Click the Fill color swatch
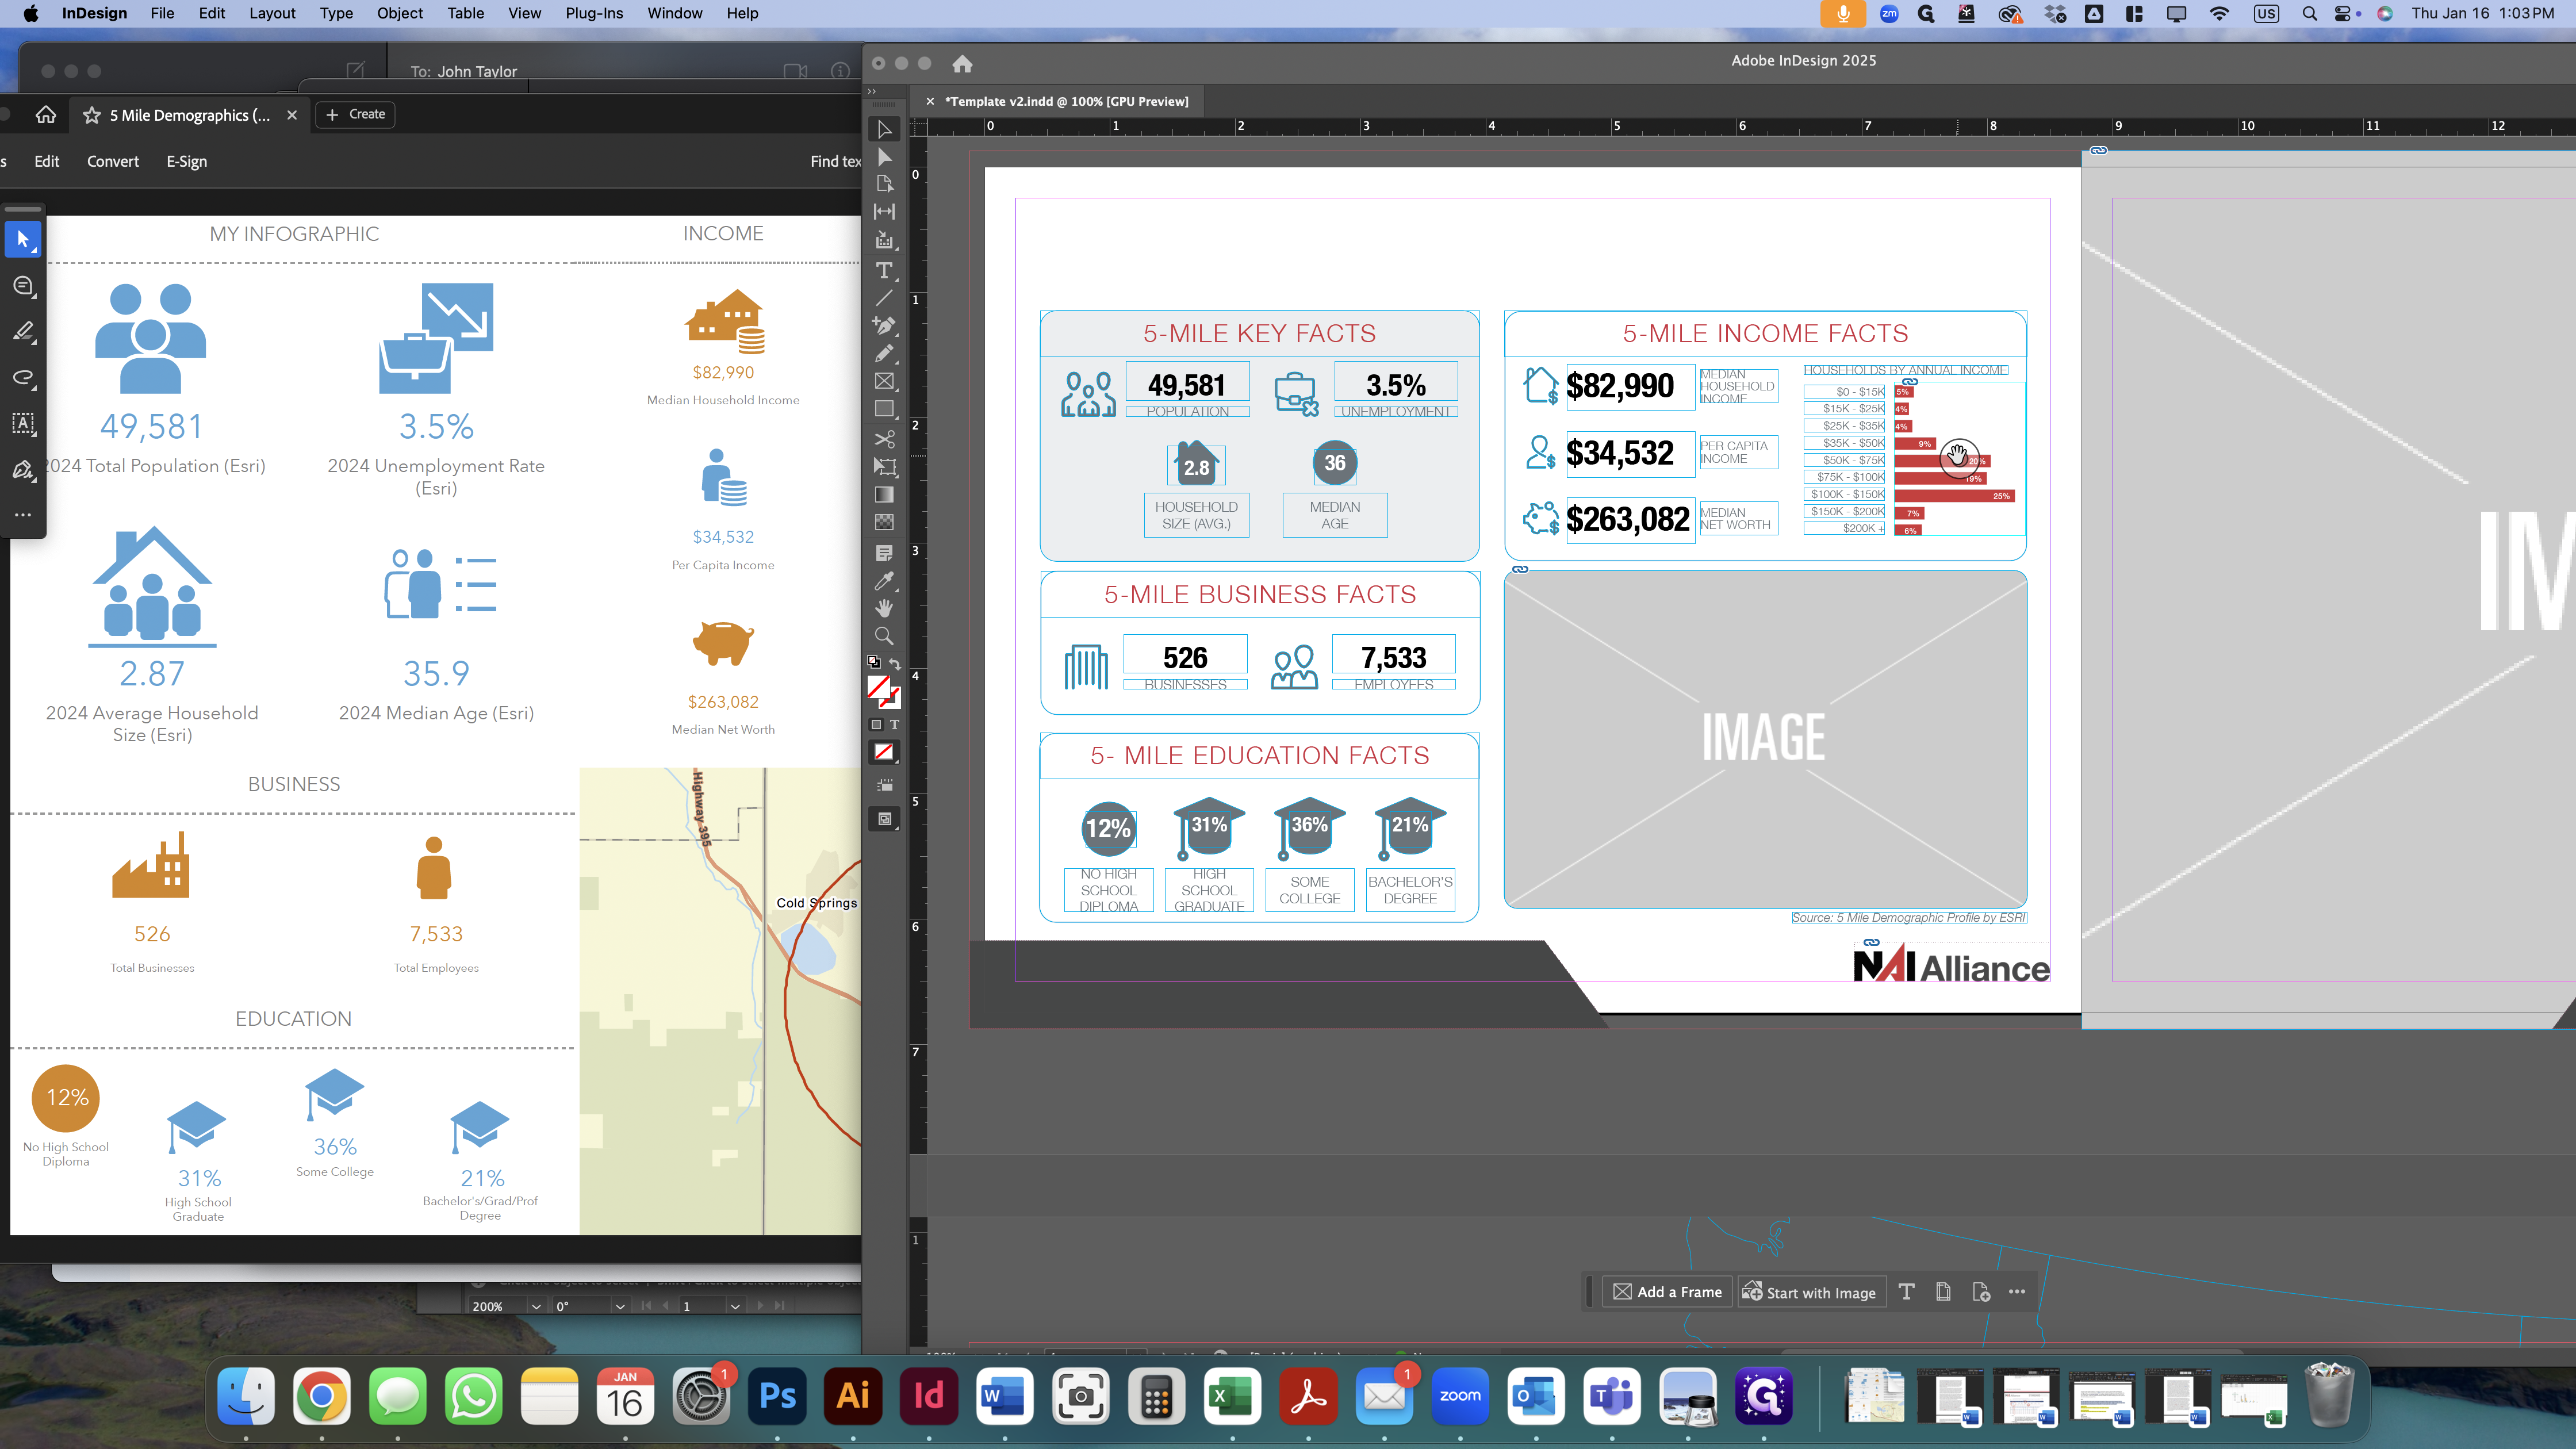Viewport: 2576px width, 1449px height. (878, 687)
